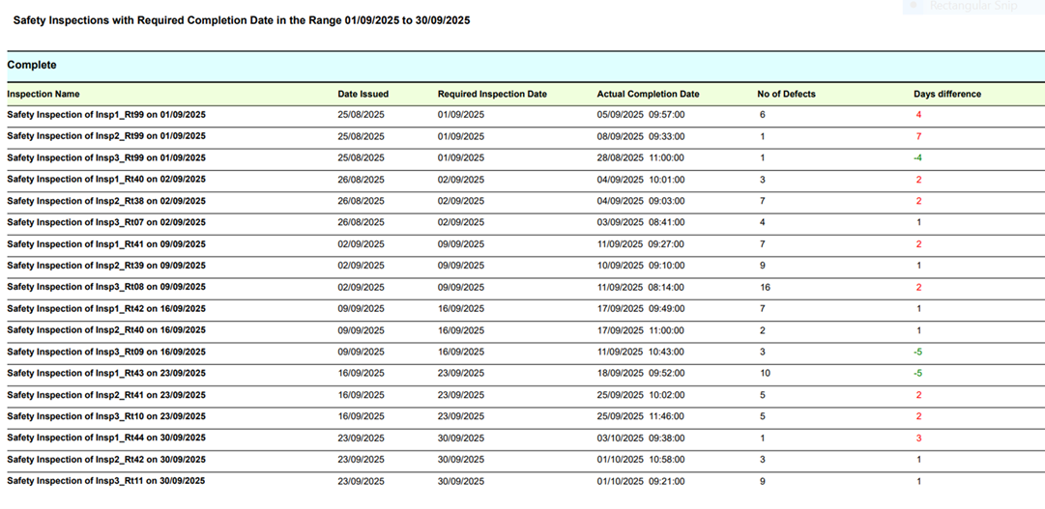Click the green -4 days difference value
Image resolution: width=1045 pixels, height=509 pixels.
tap(918, 158)
